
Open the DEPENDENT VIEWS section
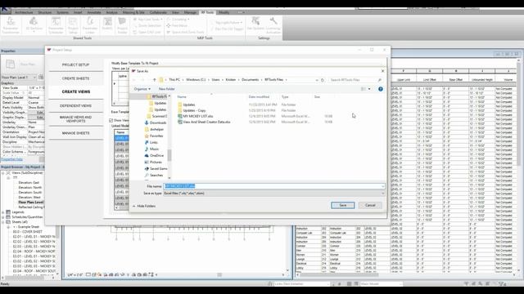click(x=75, y=105)
